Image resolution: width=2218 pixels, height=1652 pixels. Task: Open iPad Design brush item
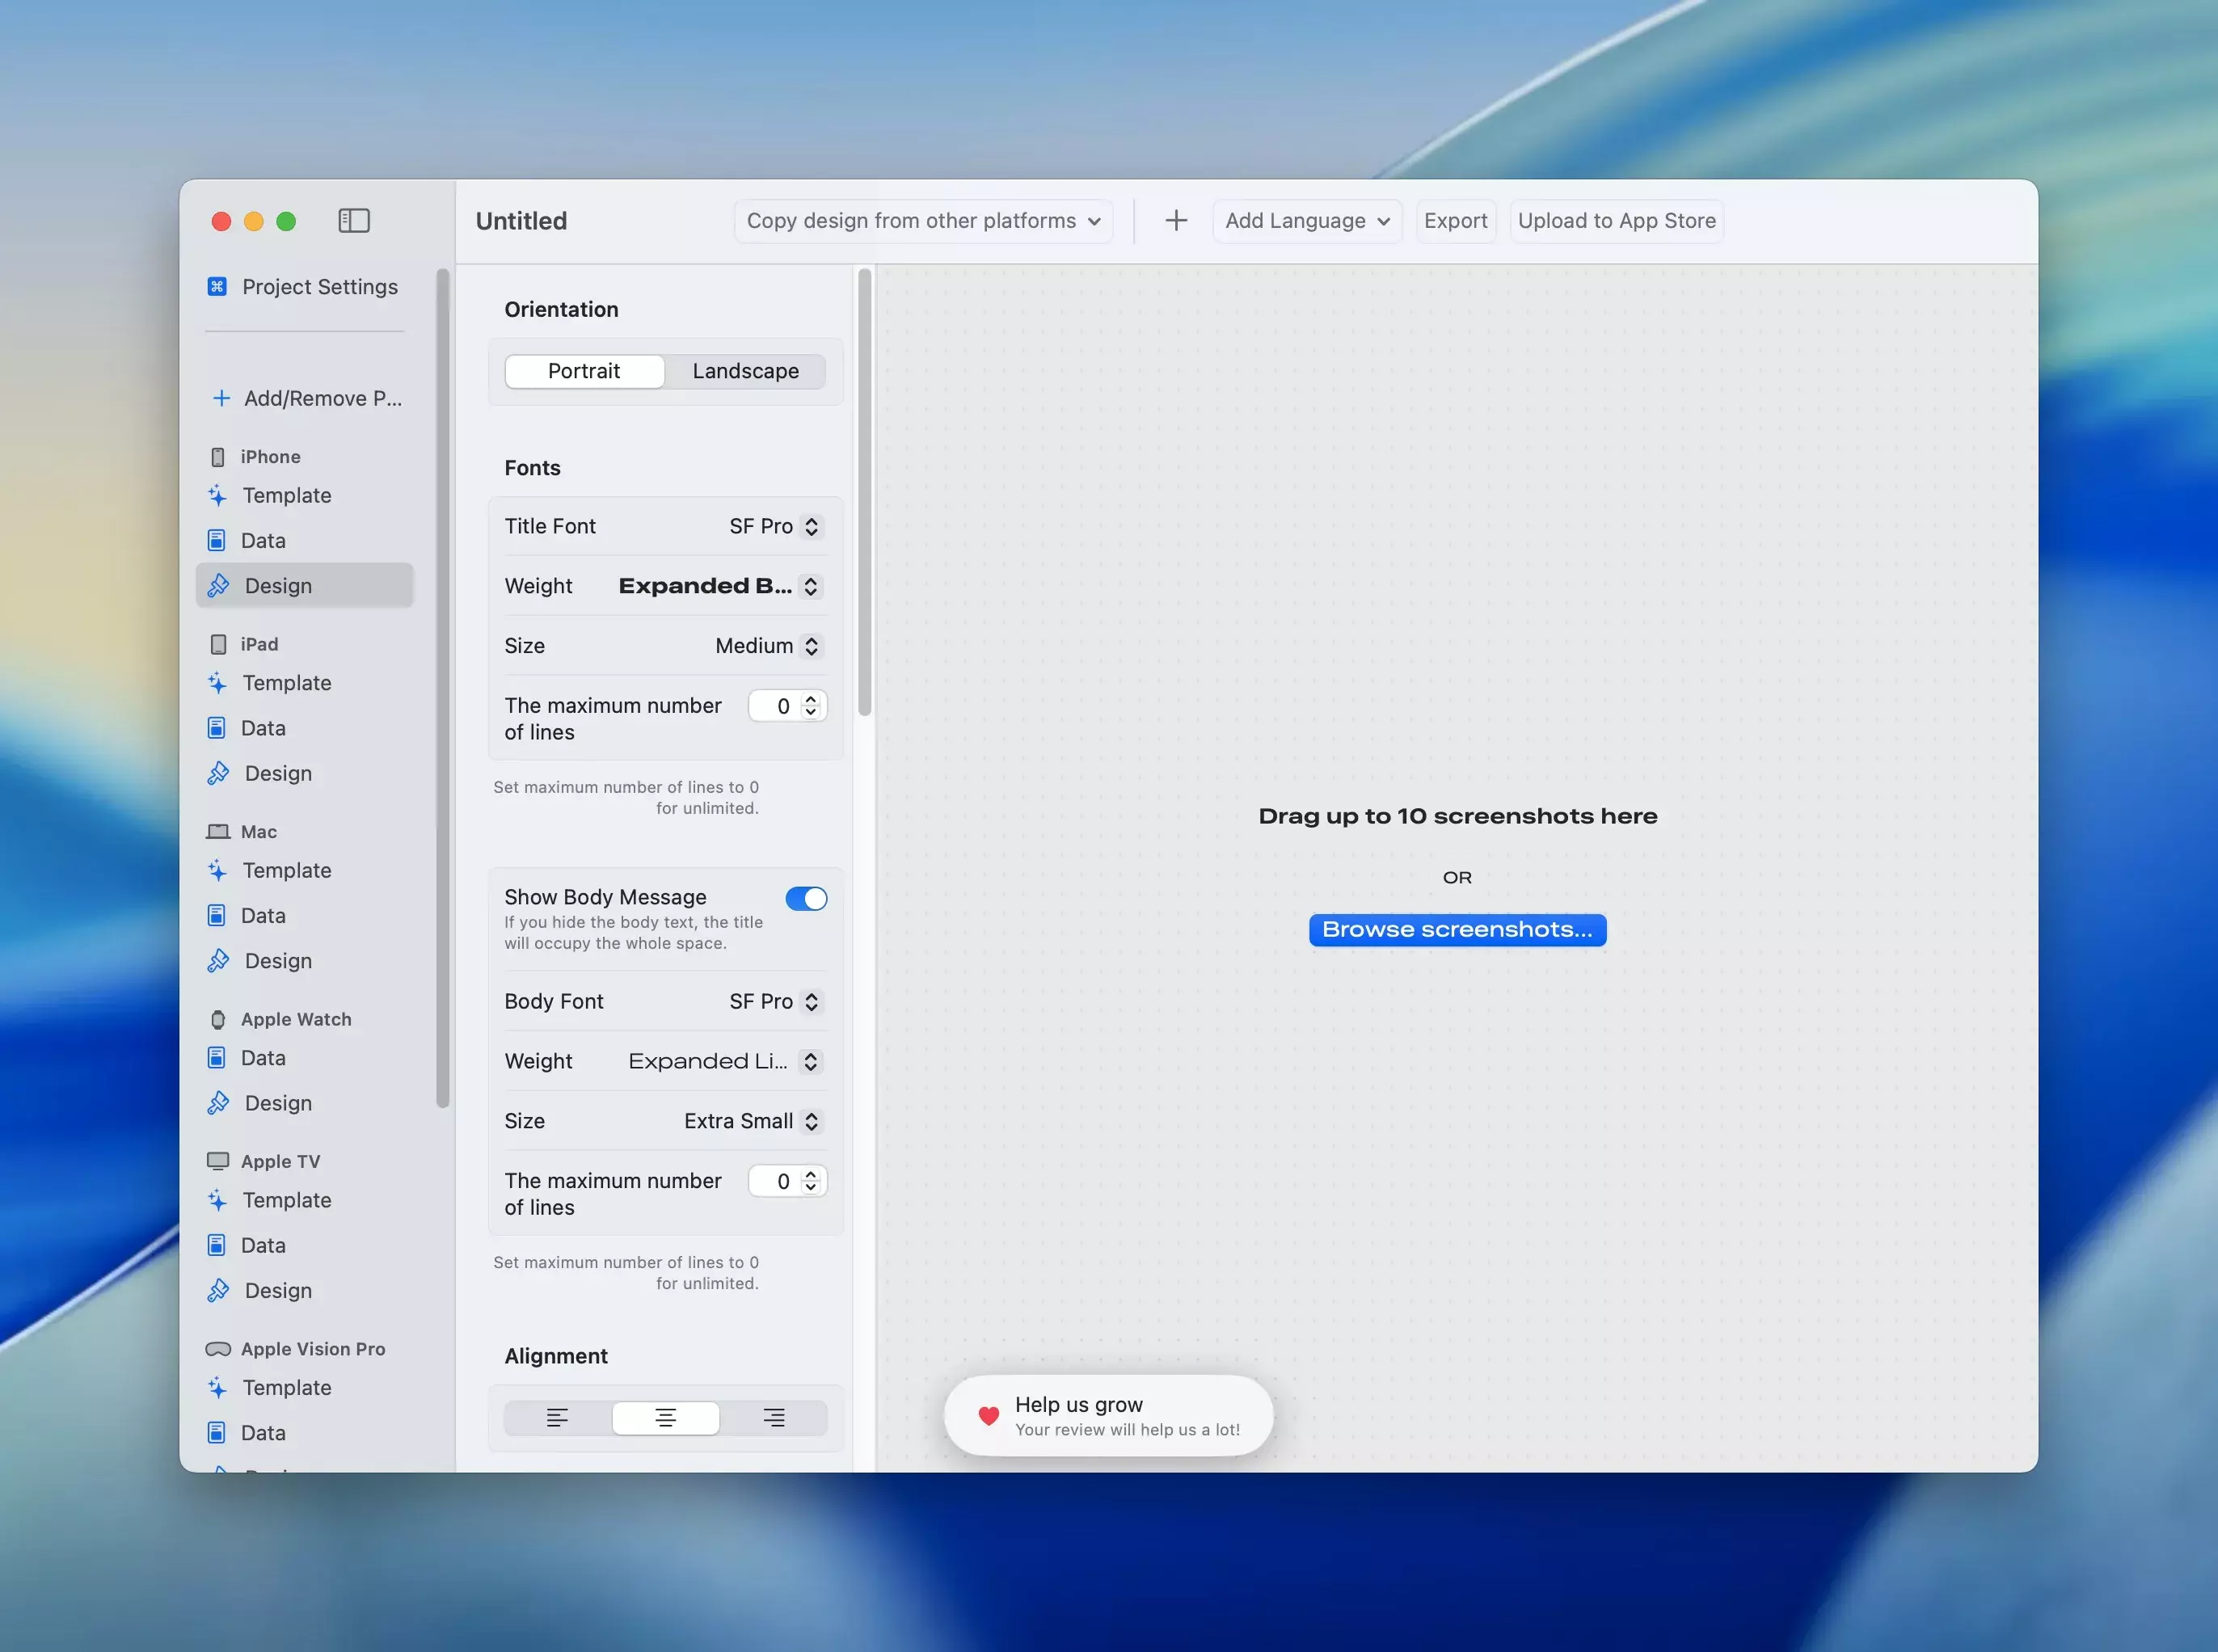tap(277, 774)
